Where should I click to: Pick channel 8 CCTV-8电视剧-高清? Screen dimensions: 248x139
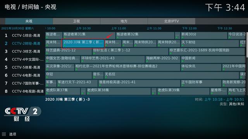click(x=22, y=91)
